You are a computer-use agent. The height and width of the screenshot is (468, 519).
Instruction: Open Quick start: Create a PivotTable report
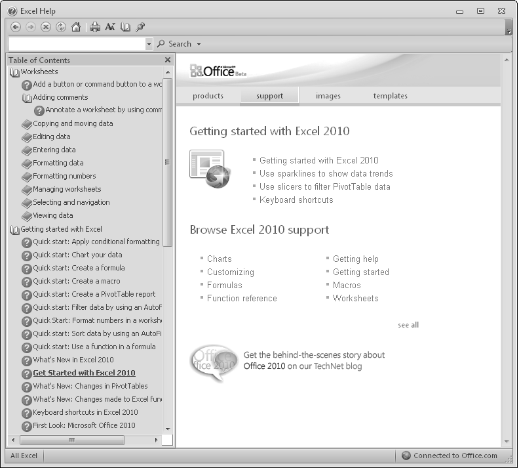tap(94, 294)
